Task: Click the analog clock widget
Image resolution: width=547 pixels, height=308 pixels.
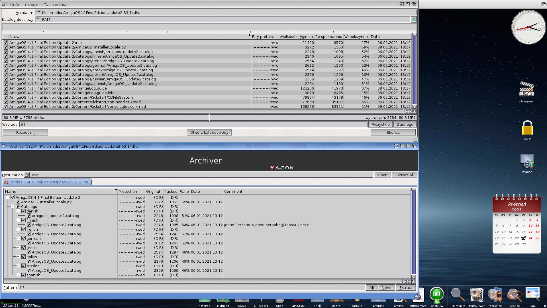Action: coord(528,27)
